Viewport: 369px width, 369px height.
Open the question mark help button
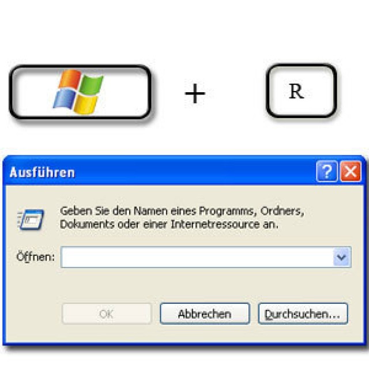pyautogui.click(x=327, y=171)
